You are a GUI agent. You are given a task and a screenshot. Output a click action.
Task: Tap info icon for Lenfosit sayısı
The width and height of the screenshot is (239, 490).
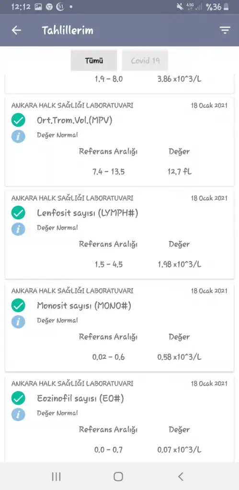click(19, 229)
